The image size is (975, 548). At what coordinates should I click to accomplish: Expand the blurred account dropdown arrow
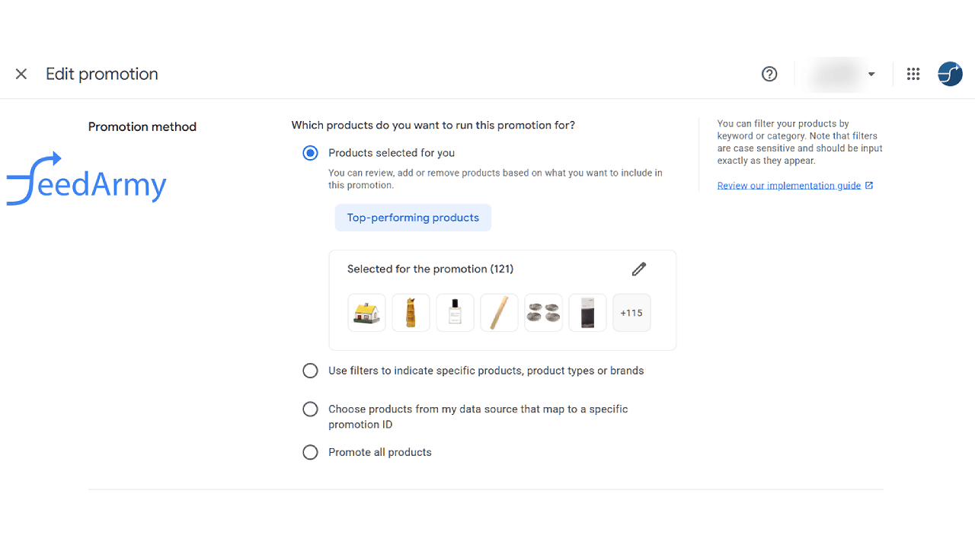[871, 75]
